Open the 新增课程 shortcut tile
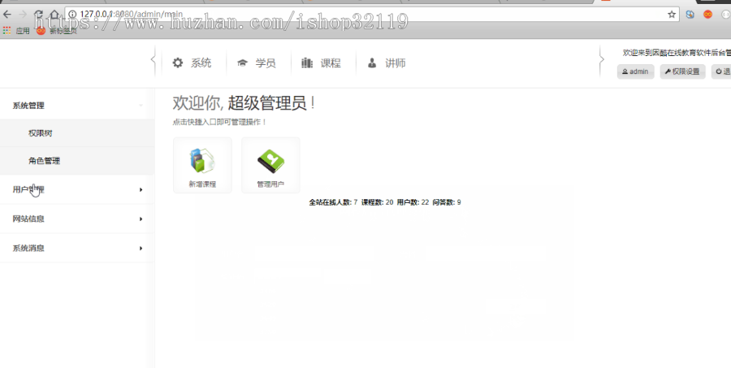Viewport: 731px width, 368px height. pyautogui.click(x=202, y=165)
